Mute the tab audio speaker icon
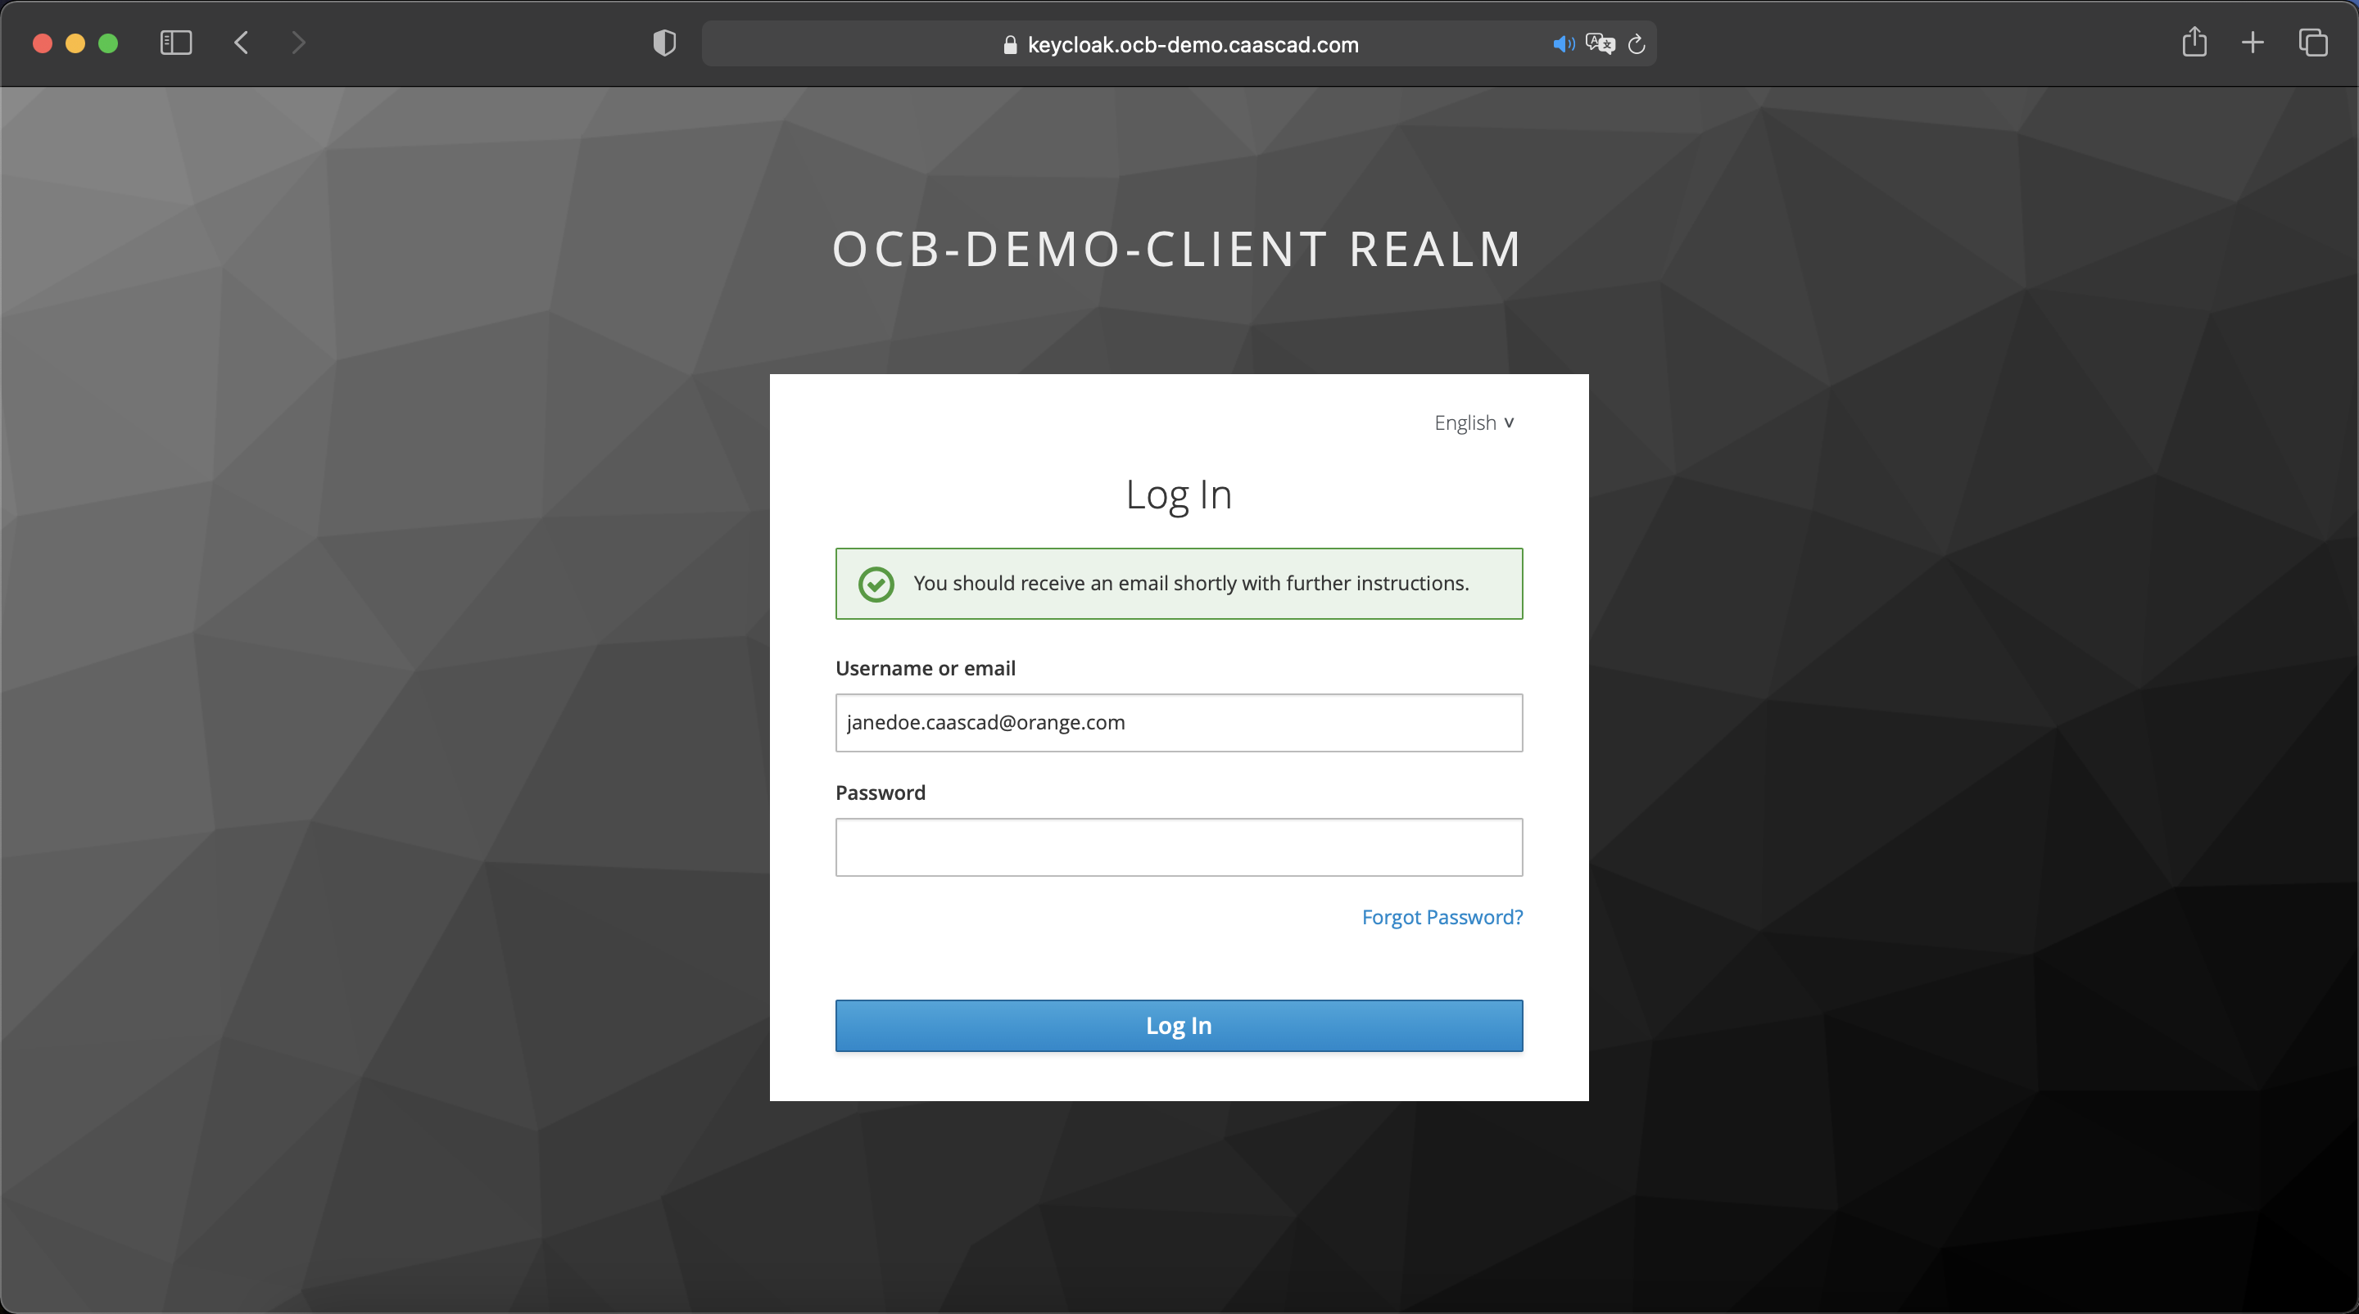The width and height of the screenshot is (2359, 1314). pos(1563,44)
